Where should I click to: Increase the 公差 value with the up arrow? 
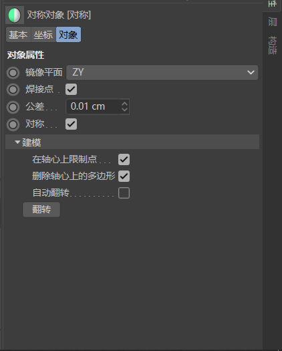(x=125, y=104)
